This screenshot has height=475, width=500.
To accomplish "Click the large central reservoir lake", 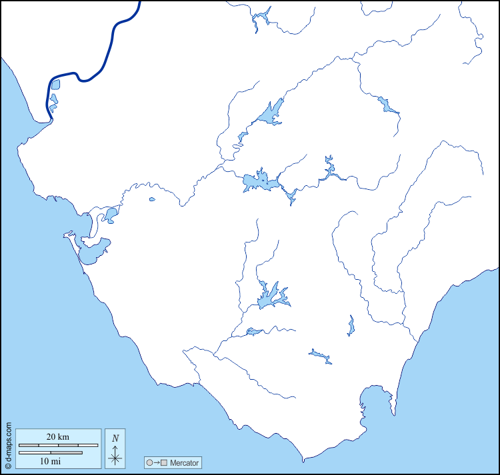I will (x=258, y=181).
